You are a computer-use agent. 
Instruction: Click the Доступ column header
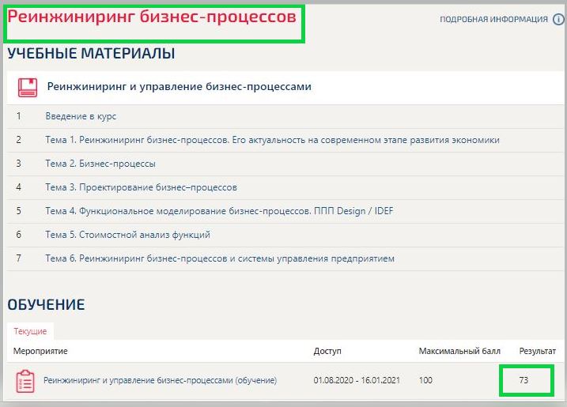[x=327, y=350]
